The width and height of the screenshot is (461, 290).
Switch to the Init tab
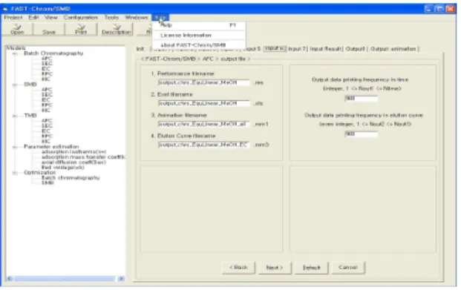coord(140,49)
